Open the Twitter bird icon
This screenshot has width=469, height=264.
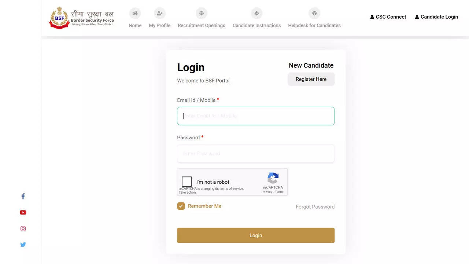click(x=23, y=245)
